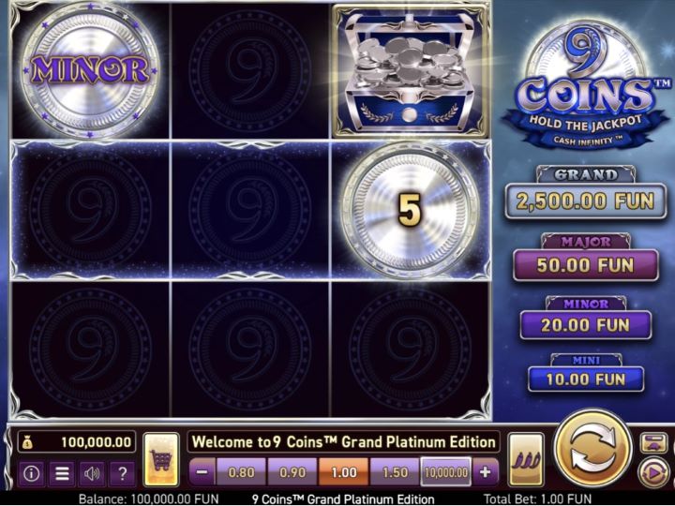
Task: Choose the 10,000.00 maximum bet
Action: pos(446,472)
